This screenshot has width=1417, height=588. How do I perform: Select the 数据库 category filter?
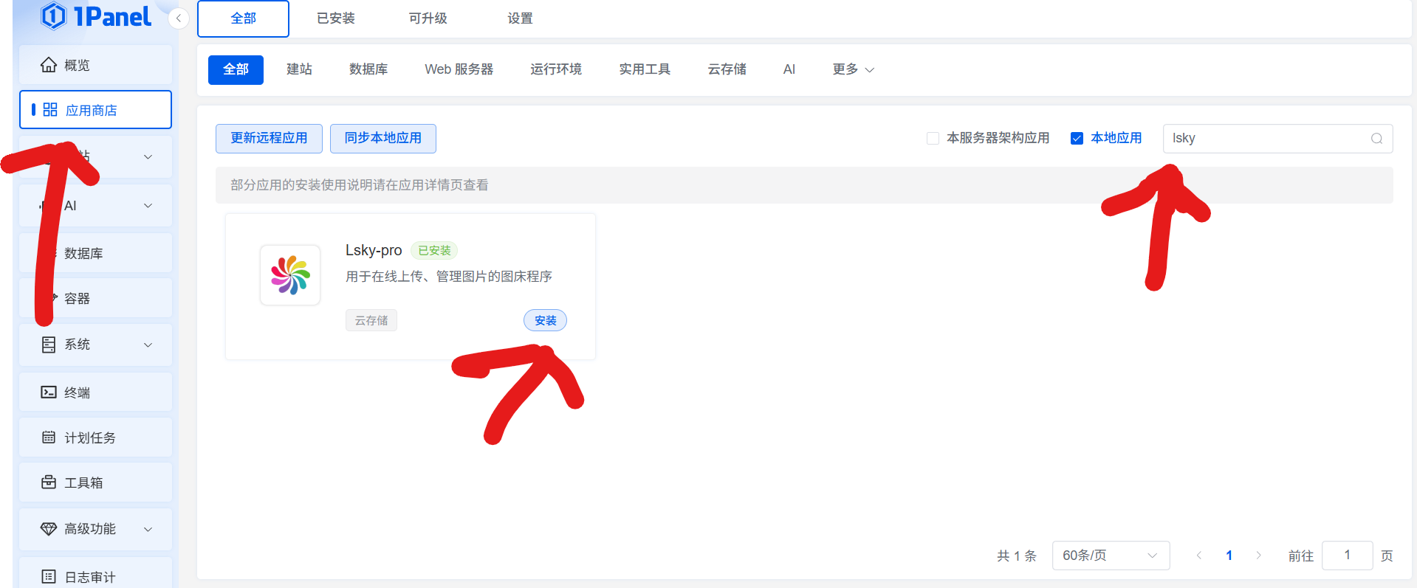click(x=368, y=69)
